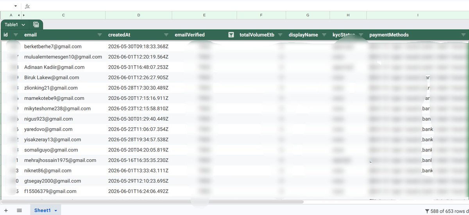Image resolution: width=469 pixels, height=215 pixels.
Task: Click the 588 of 653 rows filter status
Action: click(447, 211)
